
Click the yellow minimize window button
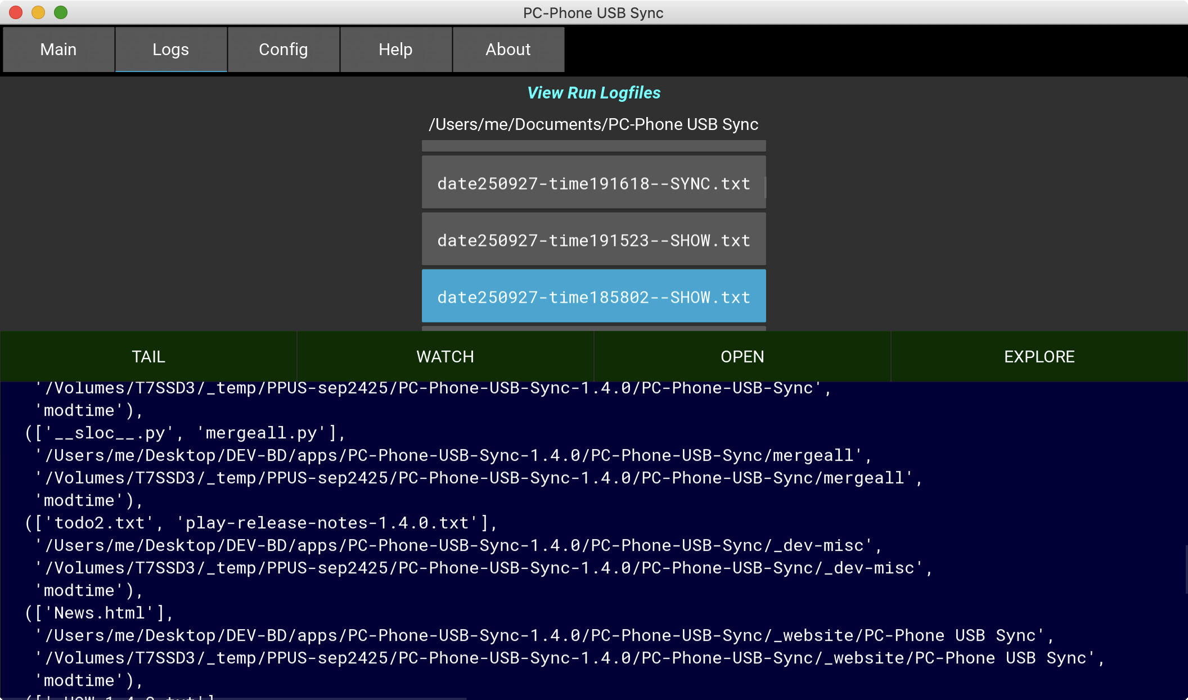[38, 12]
